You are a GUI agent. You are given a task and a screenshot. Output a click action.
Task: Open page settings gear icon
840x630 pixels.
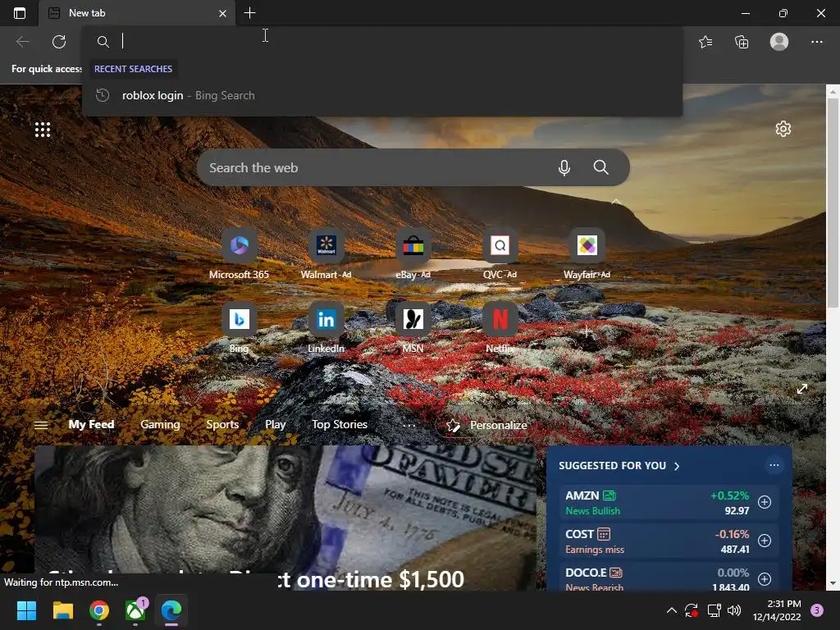tap(783, 129)
